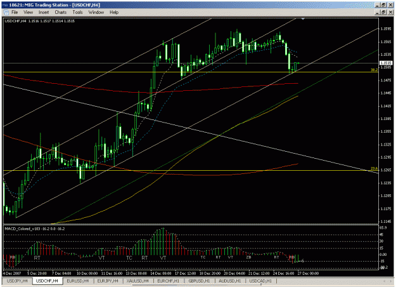
Task: Click the 14 Dec 08:00 time label
Action: coord(161,273)
